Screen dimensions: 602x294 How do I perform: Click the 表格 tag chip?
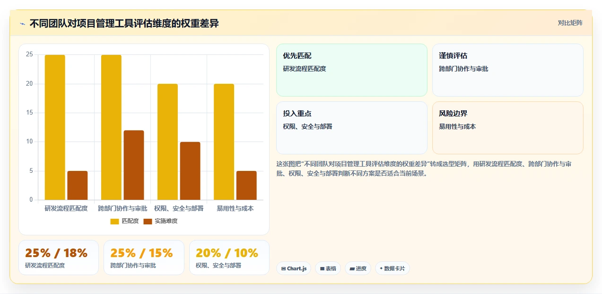[328, 268]
